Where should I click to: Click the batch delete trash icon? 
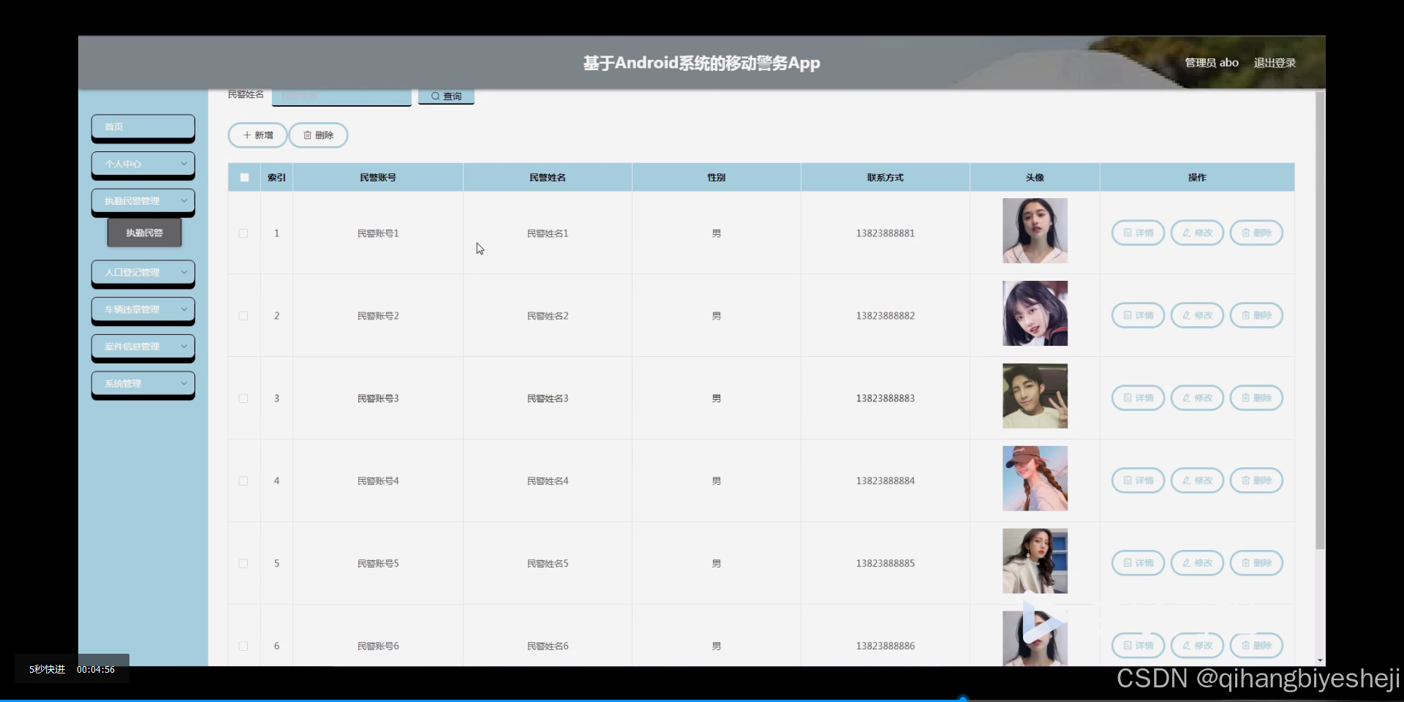click(x=307, y=135)
